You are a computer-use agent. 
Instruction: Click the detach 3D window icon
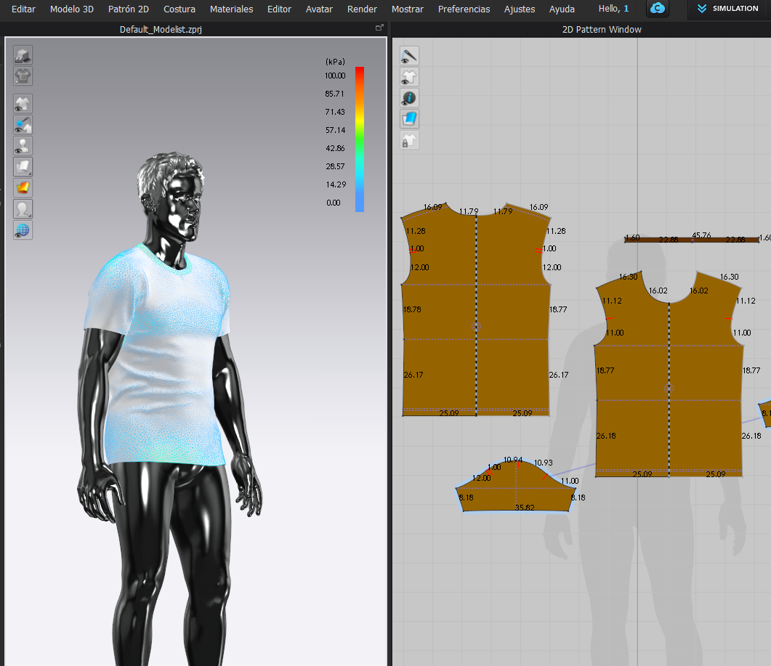click(379, 28)
